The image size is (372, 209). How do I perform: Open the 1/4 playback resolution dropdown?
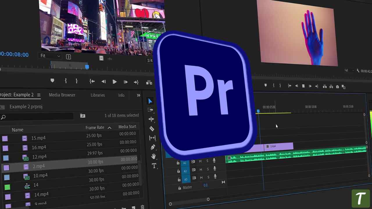[x=150, y=61]
